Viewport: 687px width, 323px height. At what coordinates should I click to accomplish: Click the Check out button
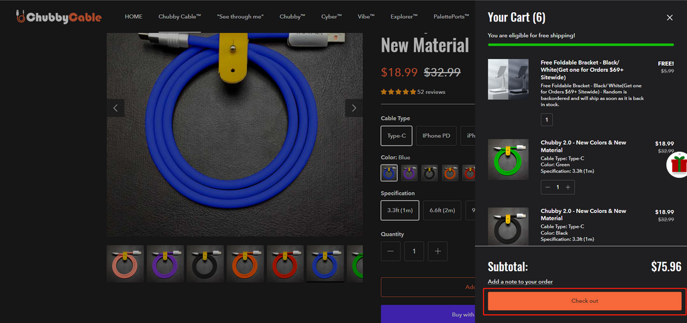584,301
